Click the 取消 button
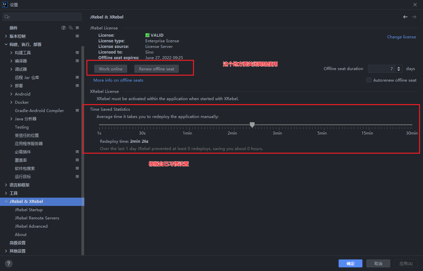Image resolution: width=423 pixels, height=271 pixels. pyautogui.click(x=378, y=263)
